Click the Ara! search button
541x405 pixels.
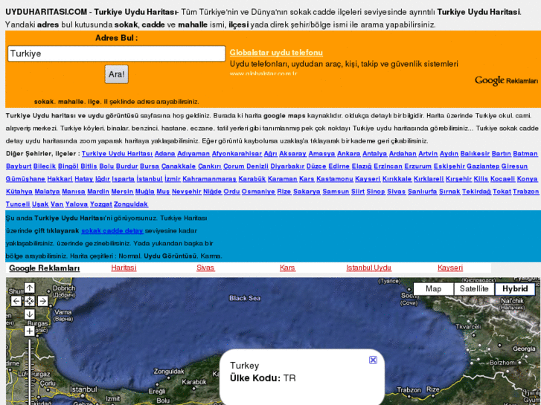pos(117,74)
